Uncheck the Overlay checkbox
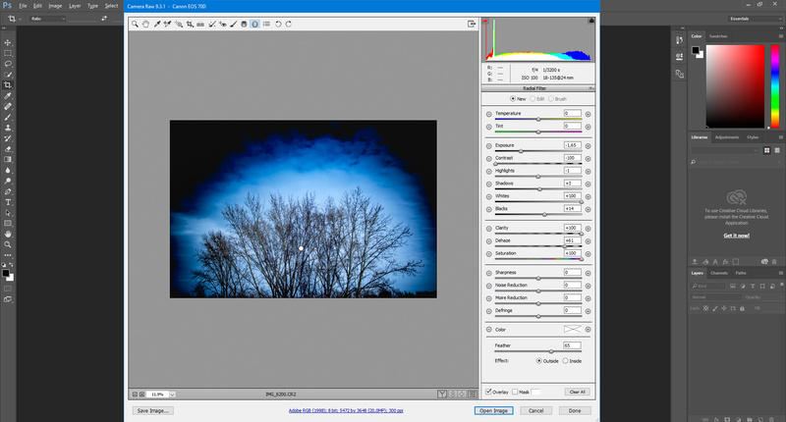The image size is (786, 422). pyautogui.click(x=488, y=392)
